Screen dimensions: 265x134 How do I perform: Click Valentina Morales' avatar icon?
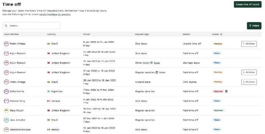pos(6,130)
